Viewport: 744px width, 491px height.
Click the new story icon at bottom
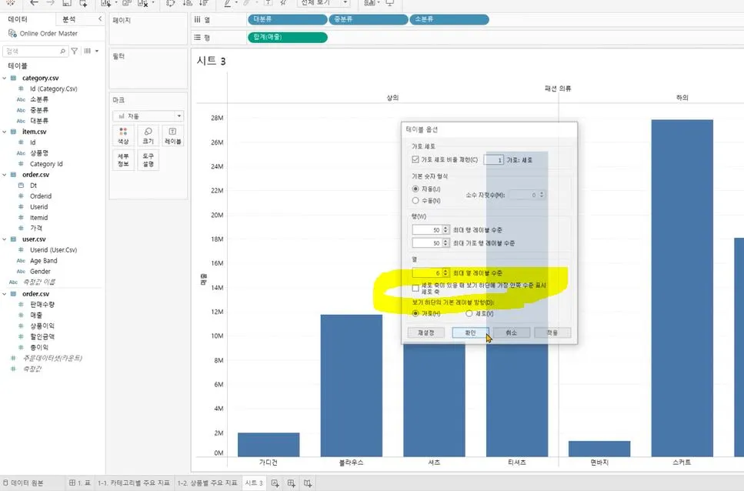tap(308, 483)
